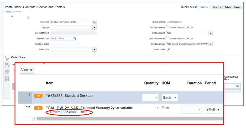Click the scrollbar left arrow in order lines

(34, 119)
